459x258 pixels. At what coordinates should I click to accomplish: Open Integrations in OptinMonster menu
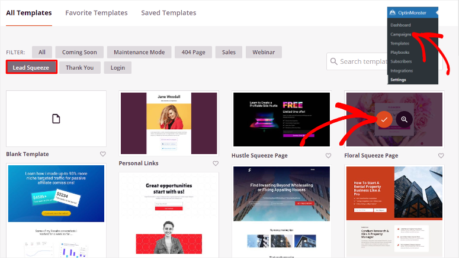point(402,71)
